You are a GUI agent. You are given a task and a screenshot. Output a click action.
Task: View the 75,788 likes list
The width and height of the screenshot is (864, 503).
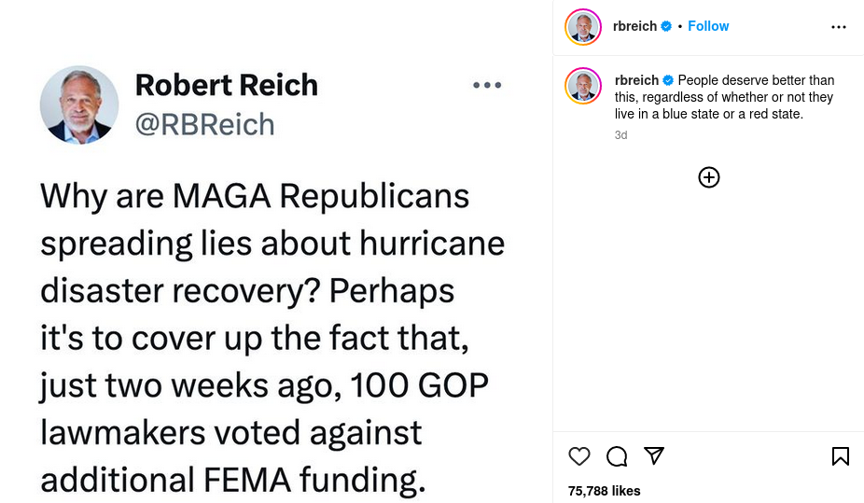[x=604, y=491]
